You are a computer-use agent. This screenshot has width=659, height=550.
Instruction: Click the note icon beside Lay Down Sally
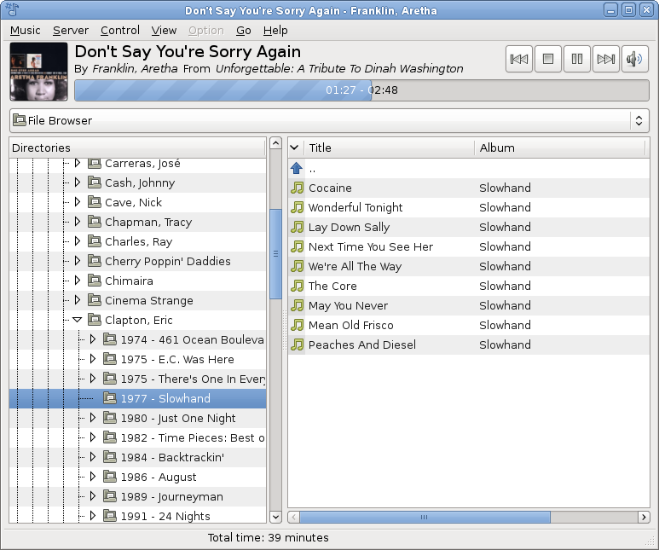[297, 227]
